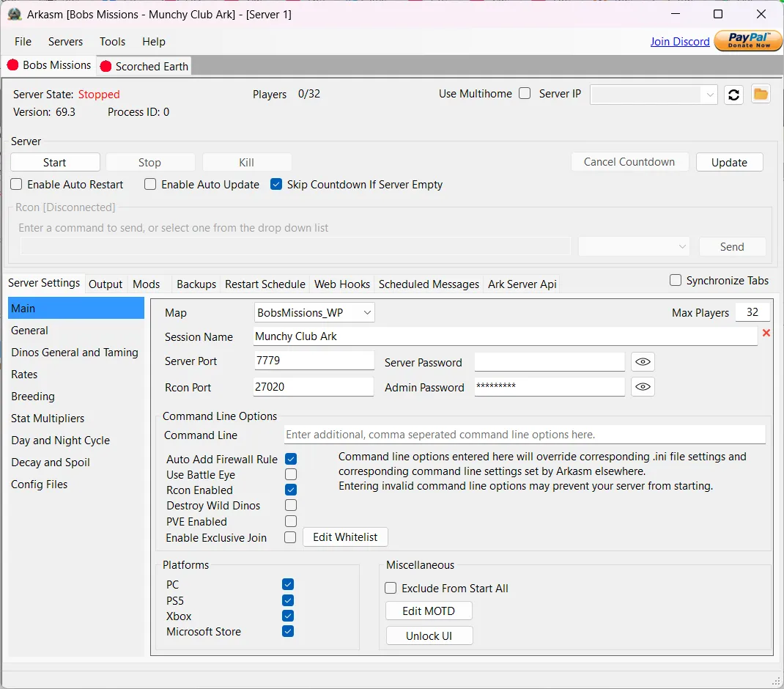
Task: Follow the Join Discord link
Action: click(x=679, y=42)
